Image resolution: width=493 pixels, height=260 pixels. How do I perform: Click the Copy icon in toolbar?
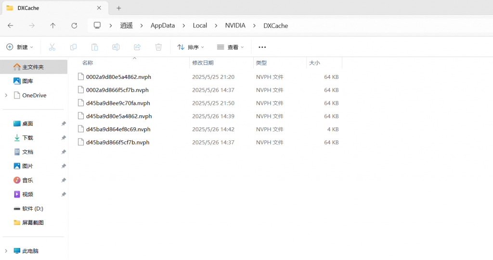[73, 47]
